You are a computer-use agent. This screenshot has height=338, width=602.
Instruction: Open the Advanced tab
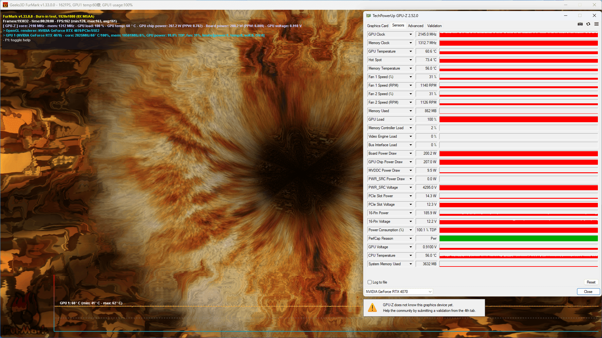click(x=416, y=26)
